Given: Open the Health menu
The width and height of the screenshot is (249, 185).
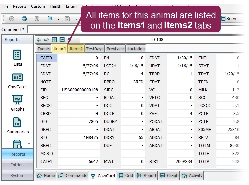Looking at the screenshot, I should [55, 6].
